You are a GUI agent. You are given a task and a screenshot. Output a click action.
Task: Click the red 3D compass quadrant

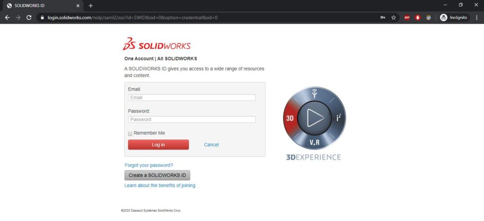(290, 118)
